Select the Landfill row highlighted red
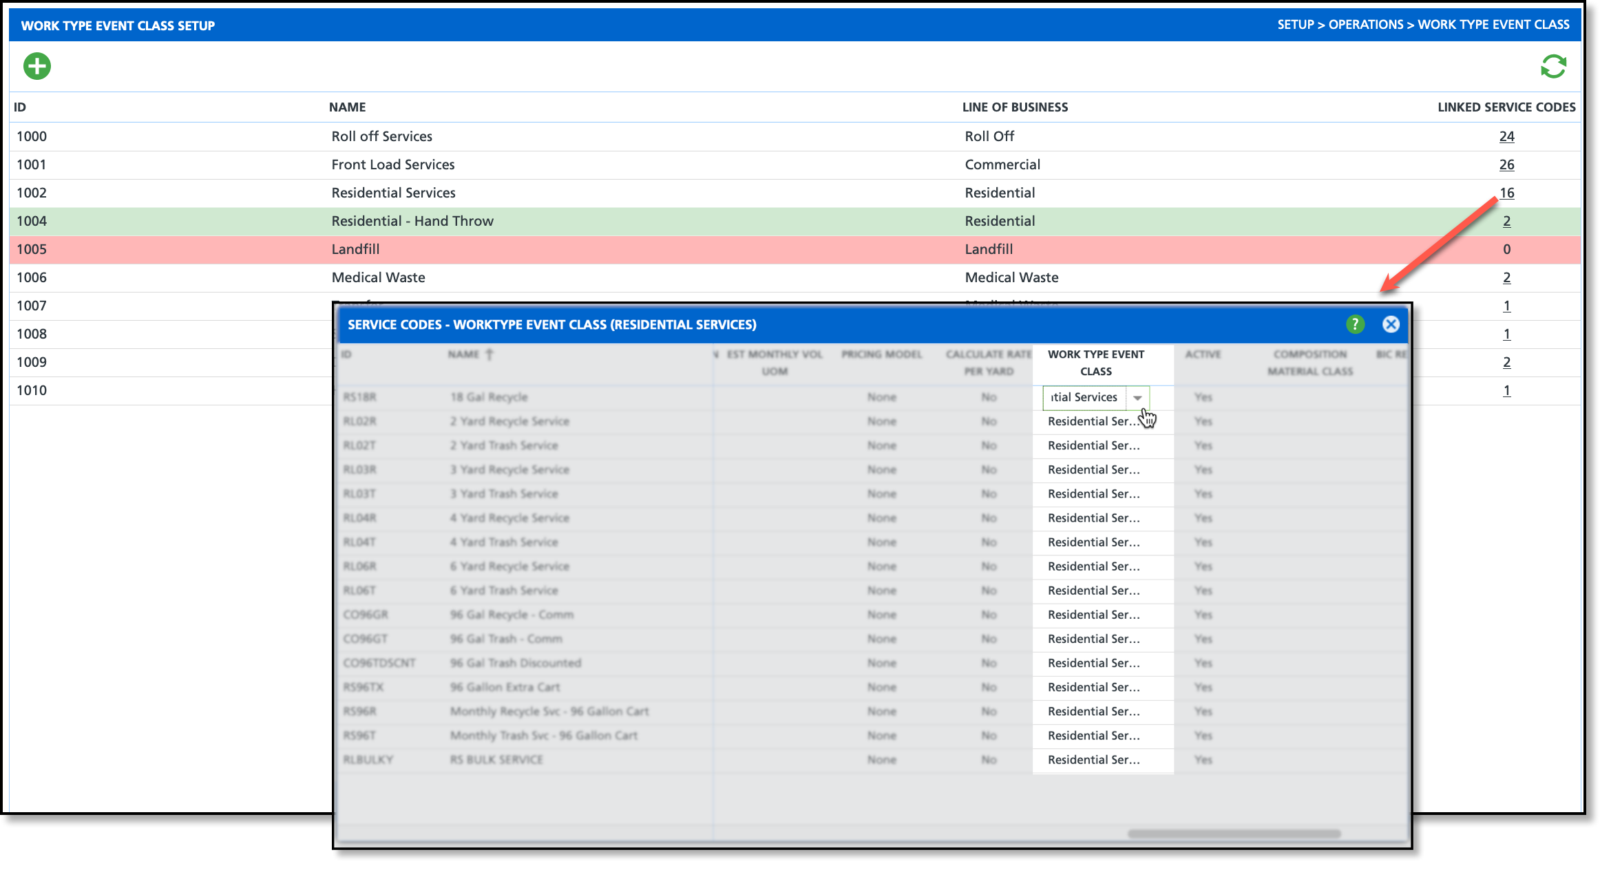The image size is (1600, 870). tap(355, 249)
